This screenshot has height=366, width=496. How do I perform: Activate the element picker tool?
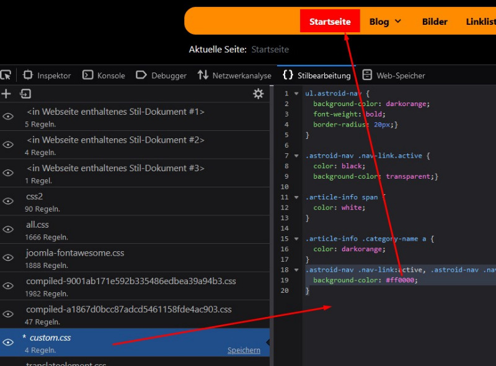6,75
